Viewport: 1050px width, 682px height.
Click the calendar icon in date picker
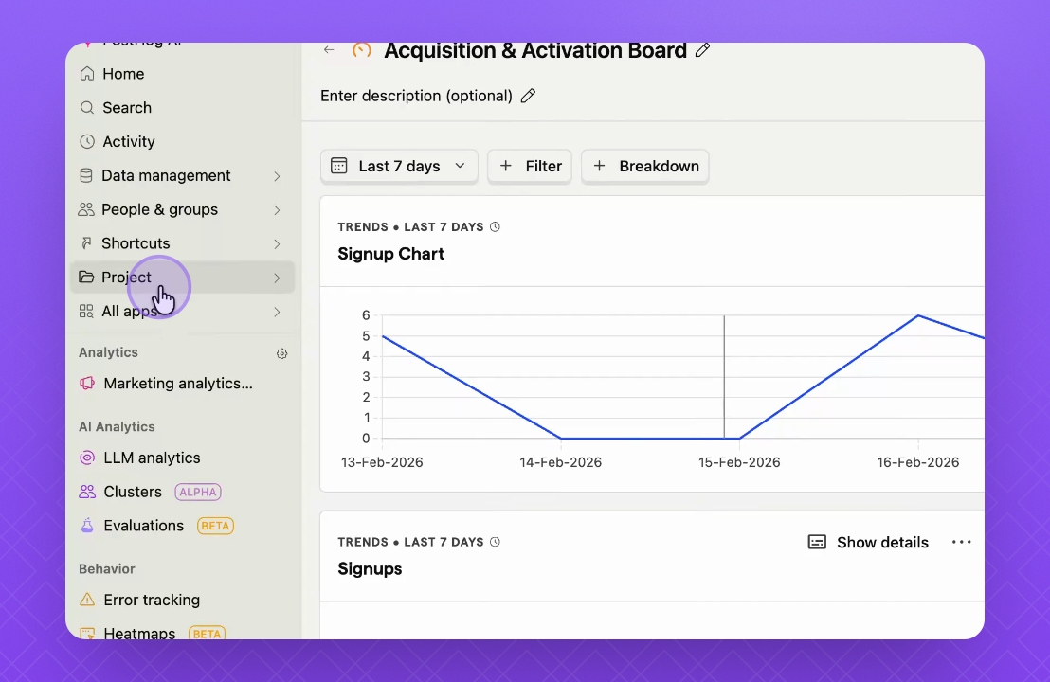coord(339,166)
